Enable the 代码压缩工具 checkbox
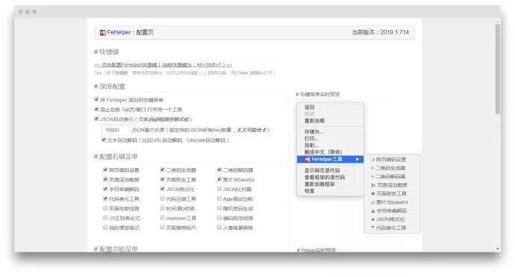The image size is (515, 277). pyautogui.click(x=163, y=199)
